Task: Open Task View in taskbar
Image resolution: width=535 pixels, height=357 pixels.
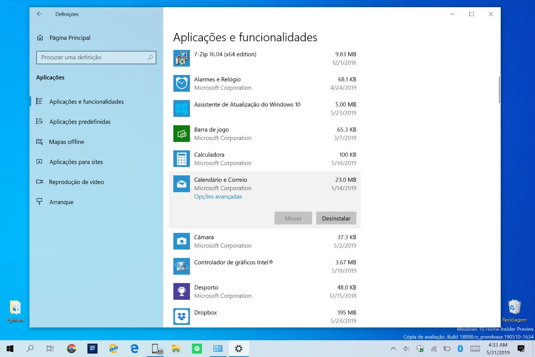Action: (x=50, y=349)
